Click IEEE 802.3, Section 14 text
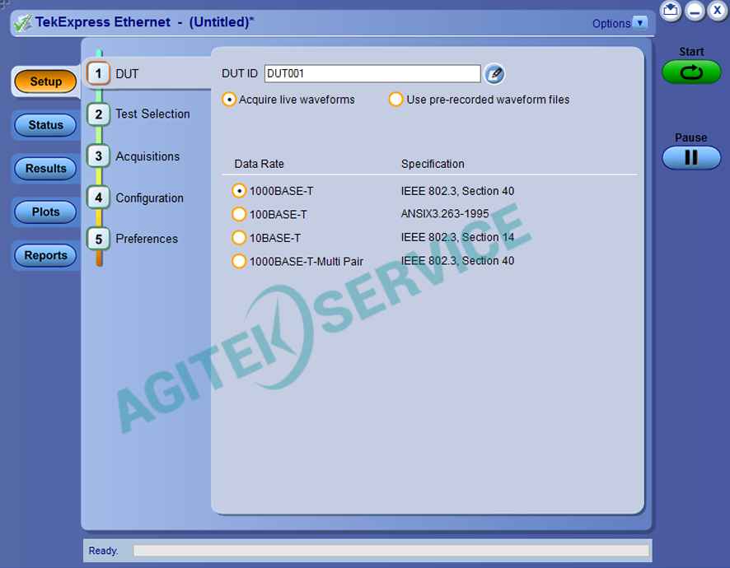730x568 pixels. (x=457, y=237)
